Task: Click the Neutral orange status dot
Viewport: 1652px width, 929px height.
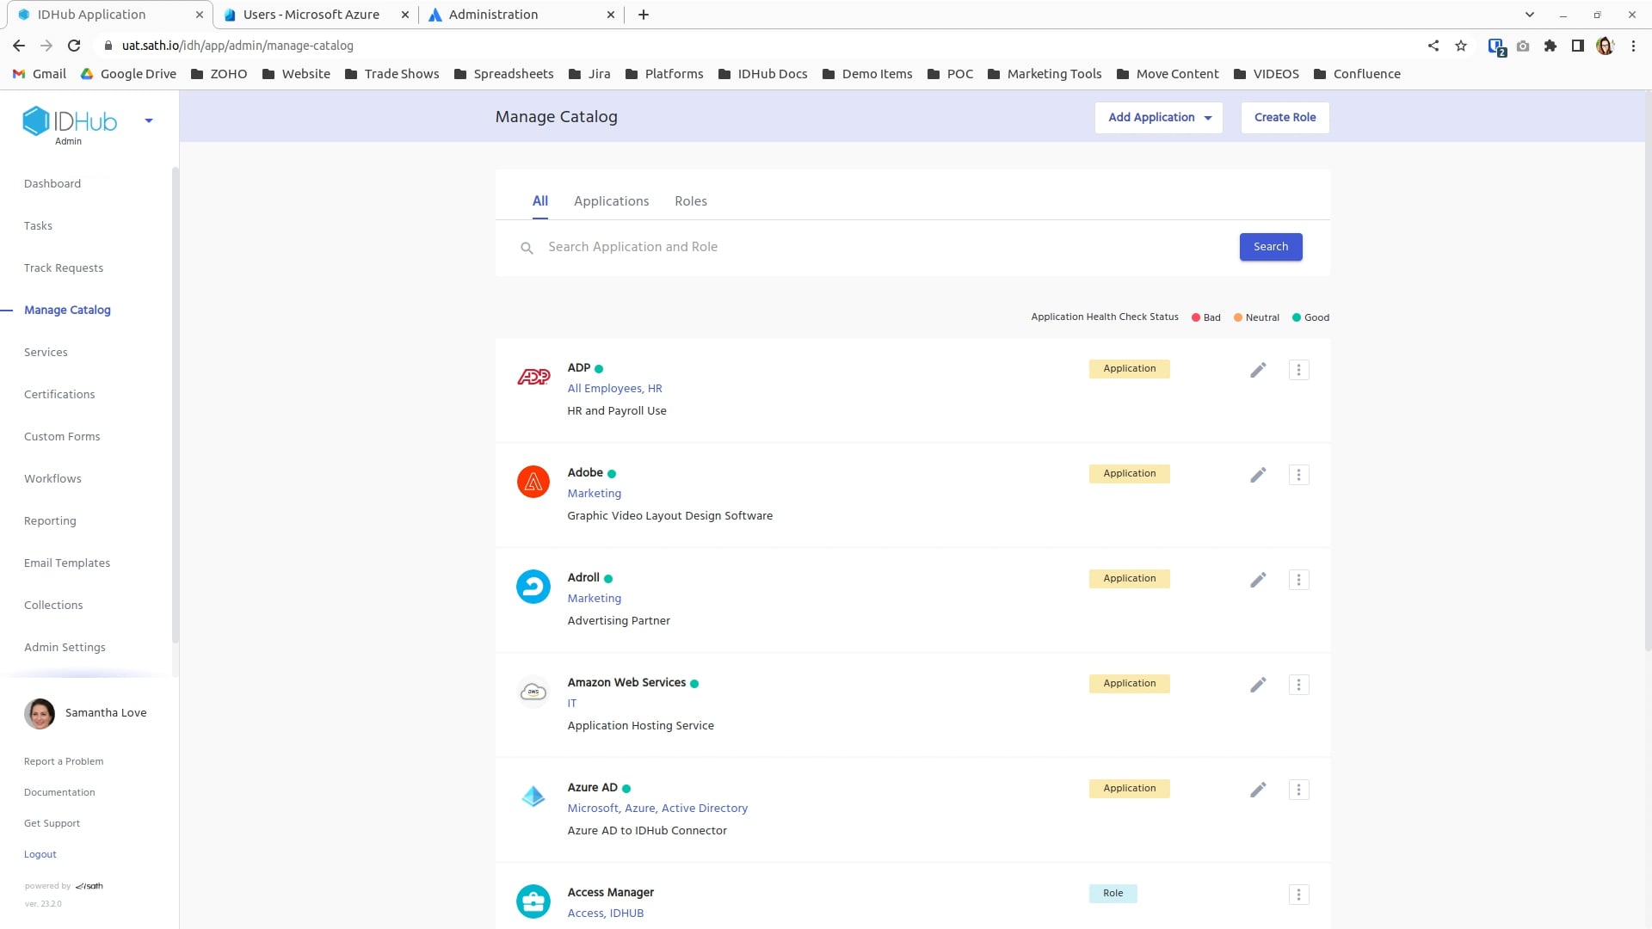Action: [1237, 317]
